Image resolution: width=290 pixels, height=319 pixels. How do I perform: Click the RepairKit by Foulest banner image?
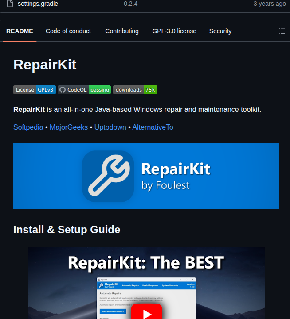146,176
